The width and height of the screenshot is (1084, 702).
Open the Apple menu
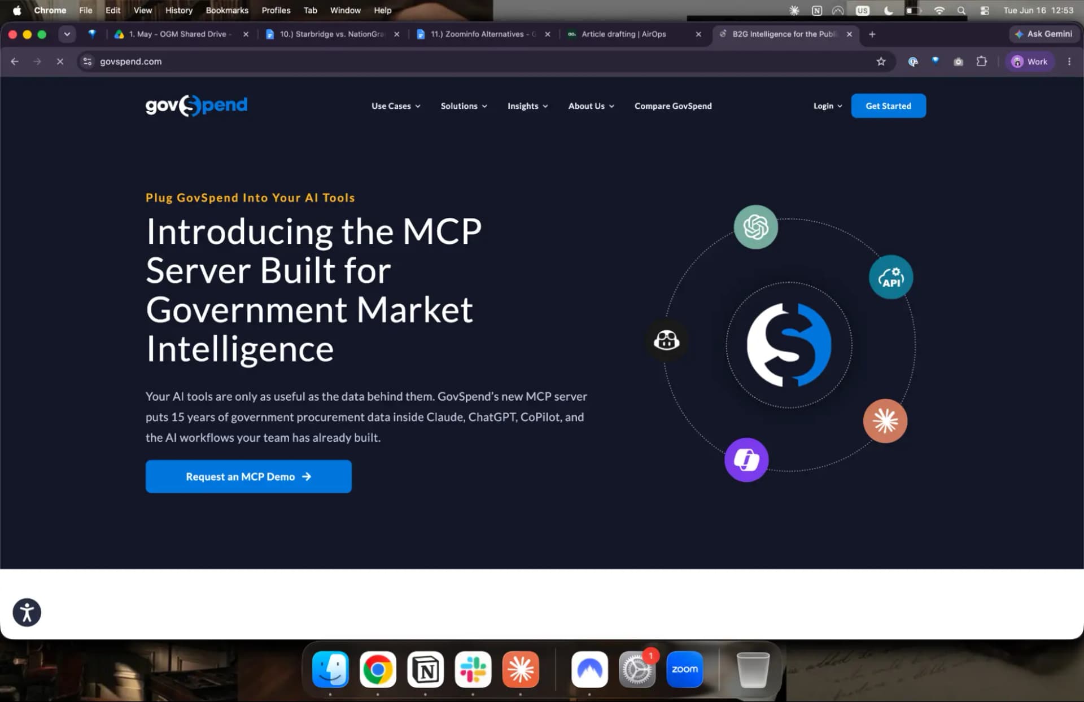(x=17, y=10)
